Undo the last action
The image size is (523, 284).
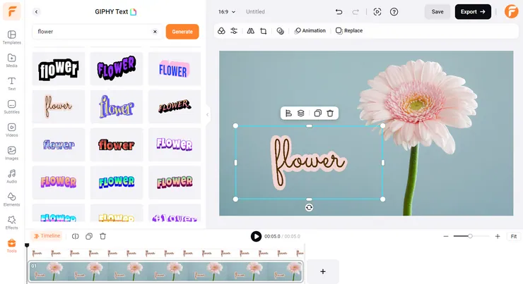[339, 12]
